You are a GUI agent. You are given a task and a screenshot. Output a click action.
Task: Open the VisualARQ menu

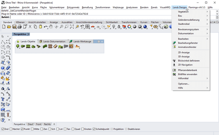pyautogui.click(x=165, y=7)
